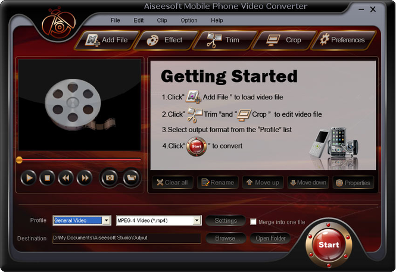The image size is (396, 272).
Task: Open the Crop tool
Action: [285, 40]
